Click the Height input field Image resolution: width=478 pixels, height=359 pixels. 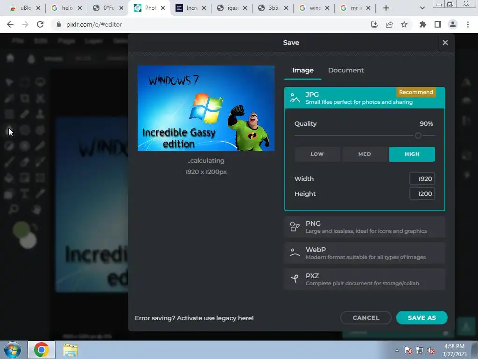pyautogui.click(x=422, y=194)
